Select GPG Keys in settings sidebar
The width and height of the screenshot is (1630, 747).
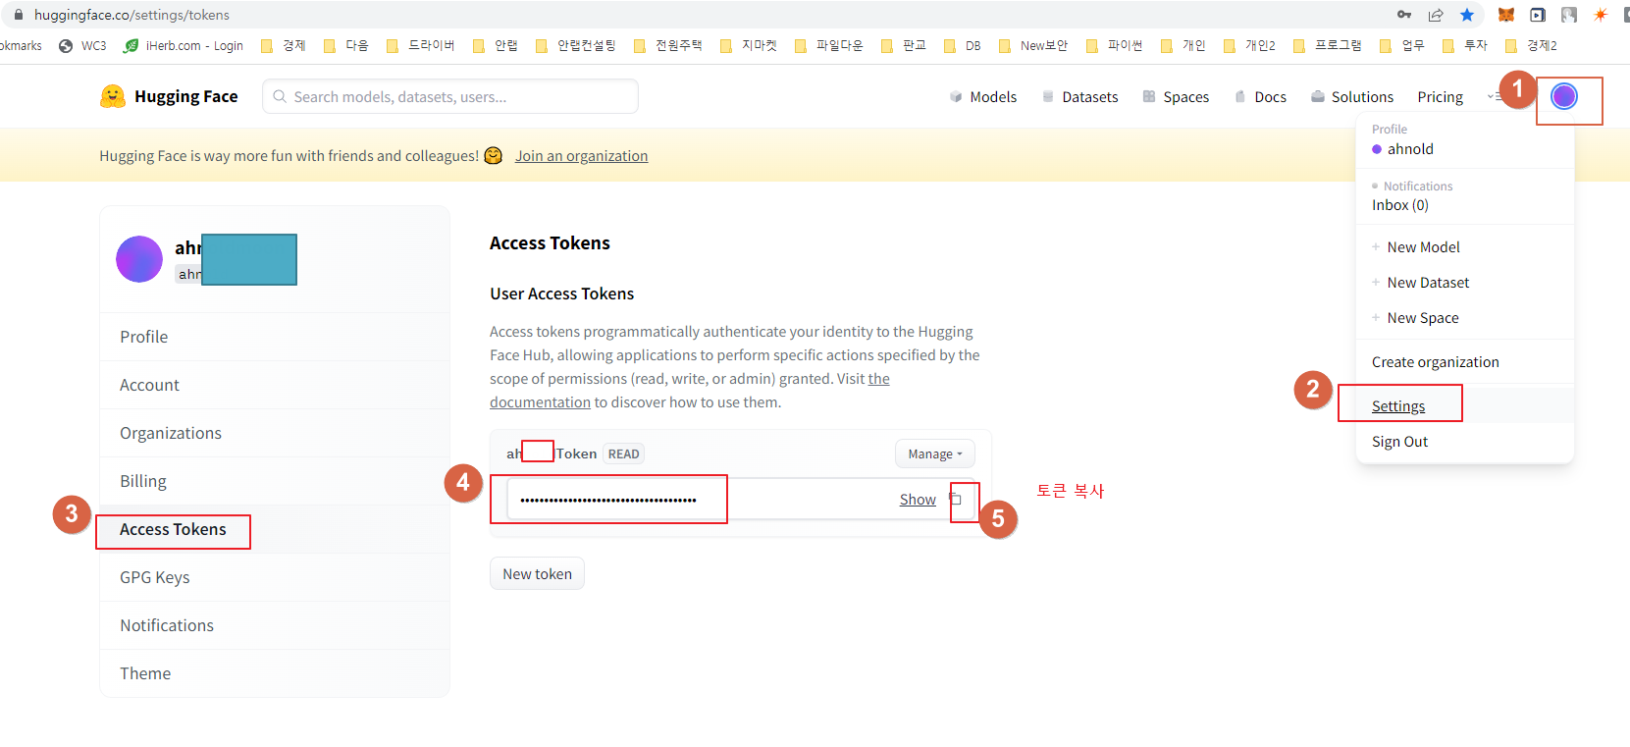(x=275, y=577)
